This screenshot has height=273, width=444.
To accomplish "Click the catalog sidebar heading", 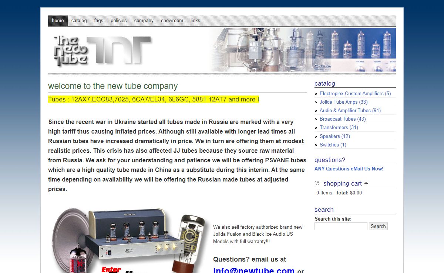I will click(325, 84).
